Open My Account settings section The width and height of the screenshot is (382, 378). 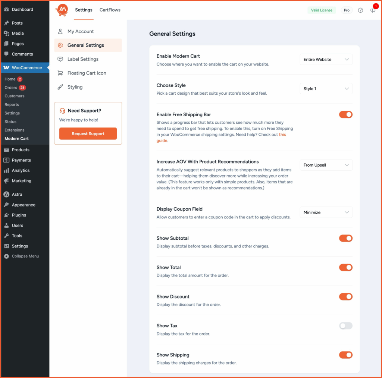click(x=88, y=31)
